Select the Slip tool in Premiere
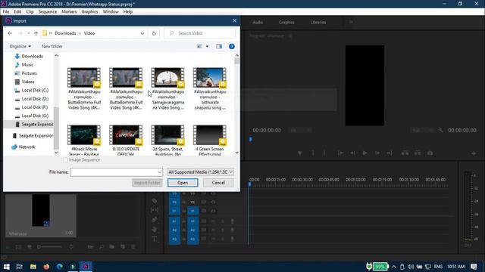Image resolution: width=485 pixels, height=272 pixels. pyautogui.click(x=155, y=210)
